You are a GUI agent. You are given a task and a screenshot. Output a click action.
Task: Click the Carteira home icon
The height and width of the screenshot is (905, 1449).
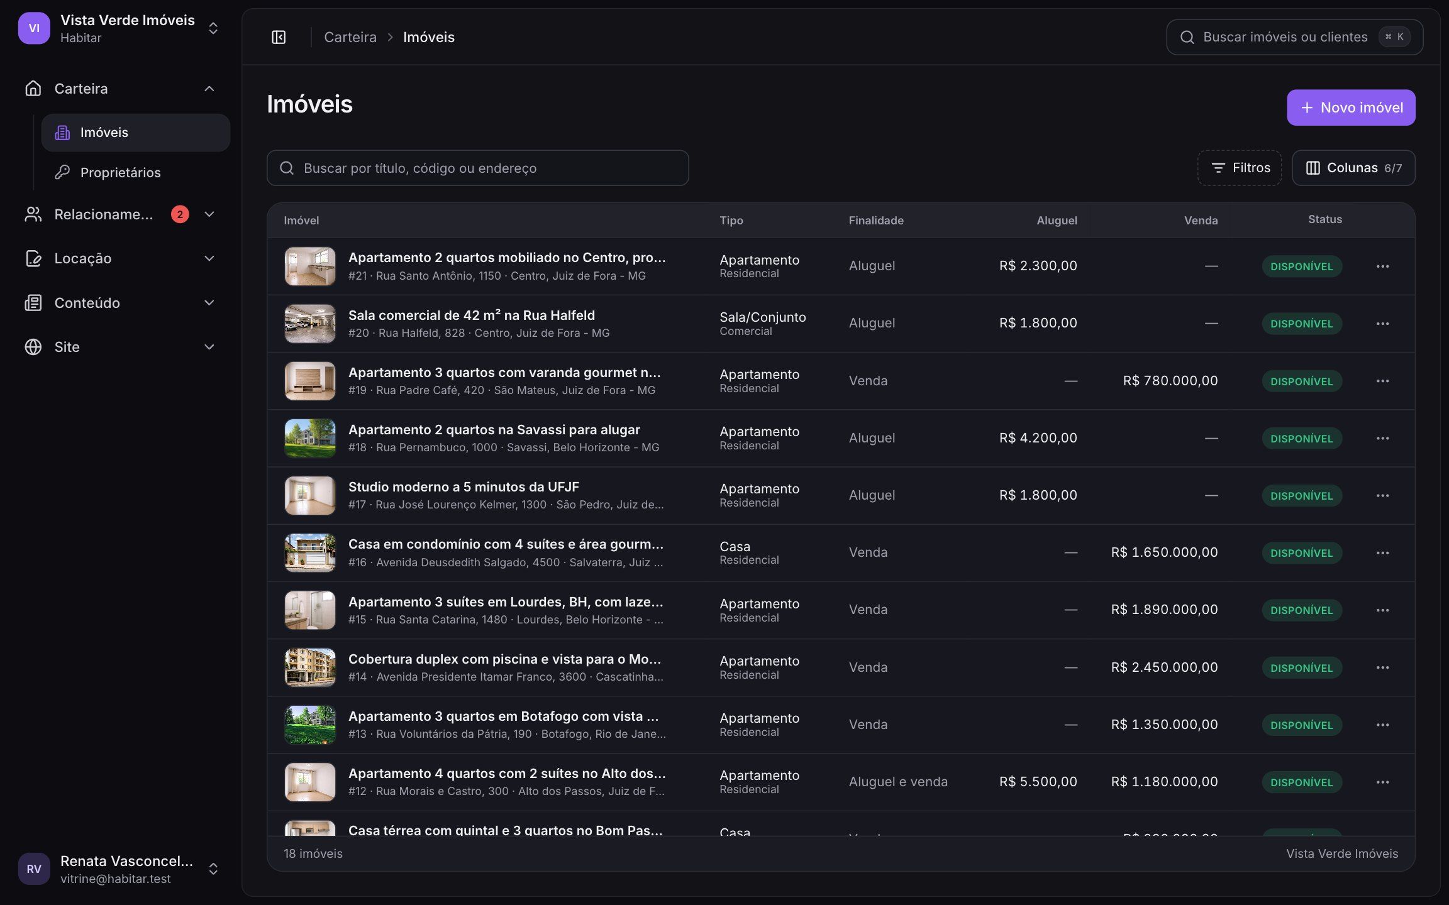click(33, 89)
